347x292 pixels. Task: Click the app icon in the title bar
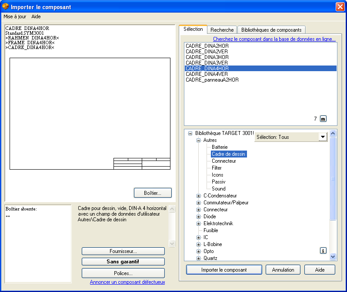pos(5,7)
